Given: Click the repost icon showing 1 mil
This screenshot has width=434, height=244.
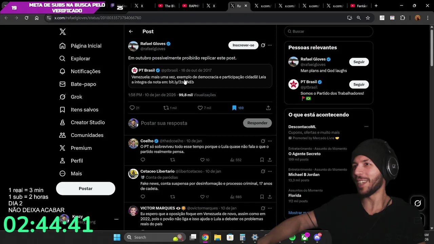Looking at the screenshot, I should coord(166,108).
